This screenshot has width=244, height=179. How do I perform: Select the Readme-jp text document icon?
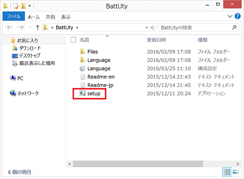[82, 85]
